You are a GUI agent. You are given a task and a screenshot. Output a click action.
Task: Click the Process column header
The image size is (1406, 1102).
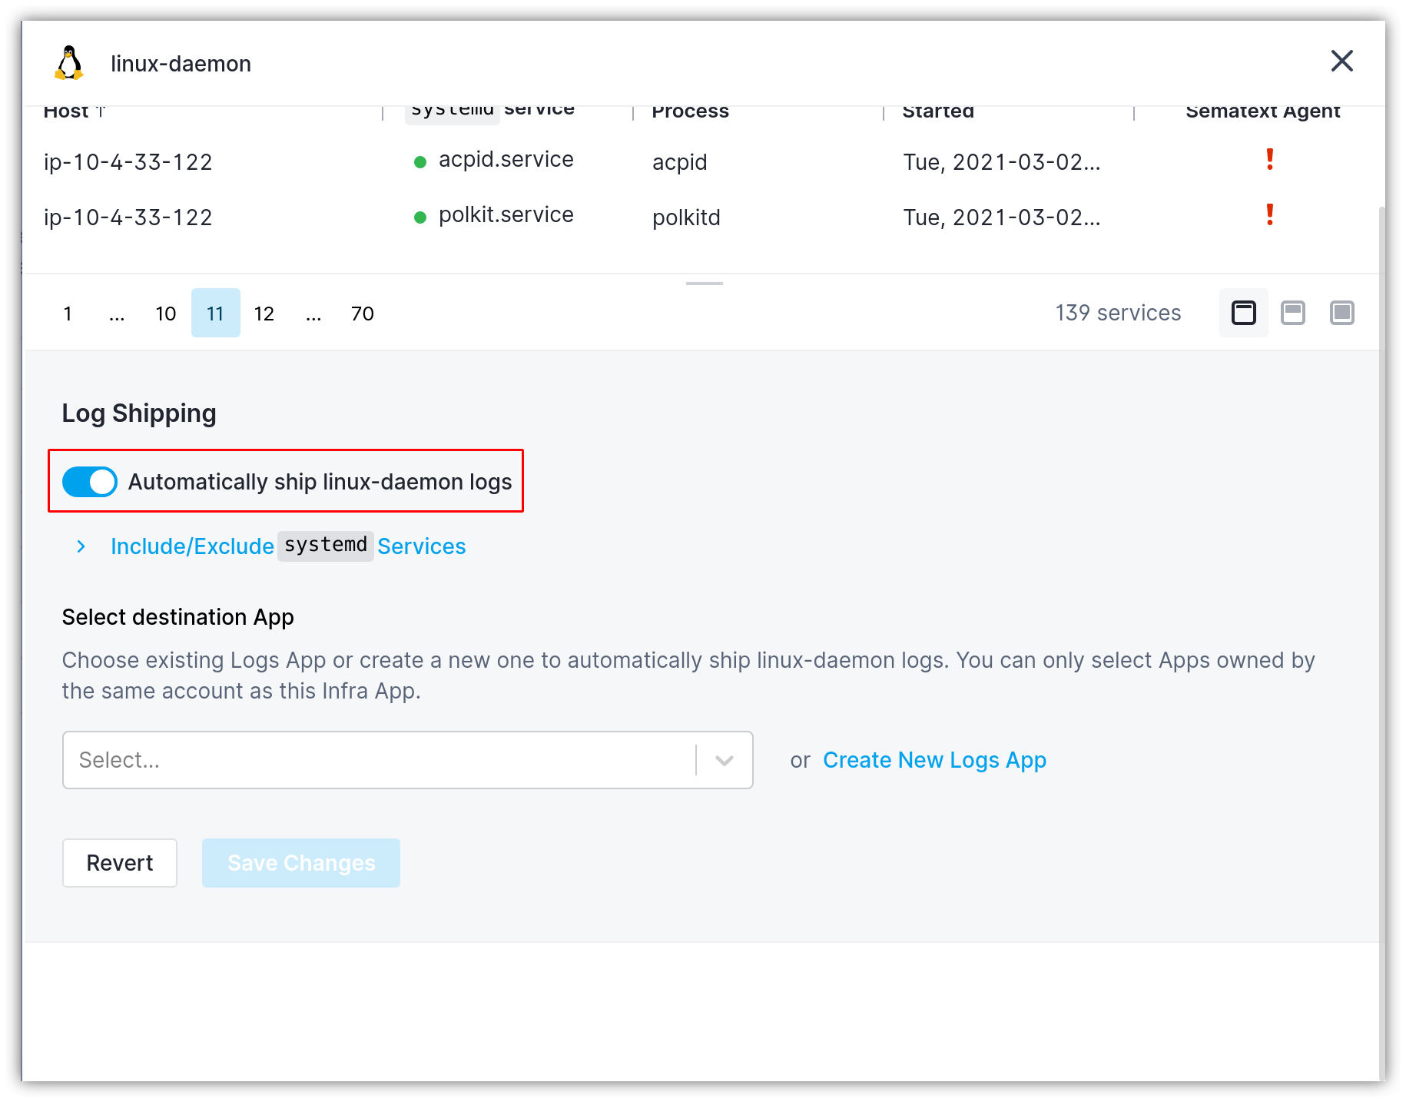pos(690,112)
